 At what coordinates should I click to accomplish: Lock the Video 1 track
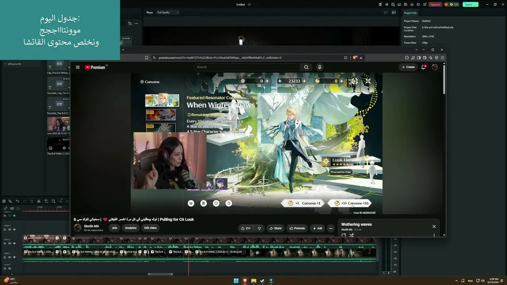[5, 257]
